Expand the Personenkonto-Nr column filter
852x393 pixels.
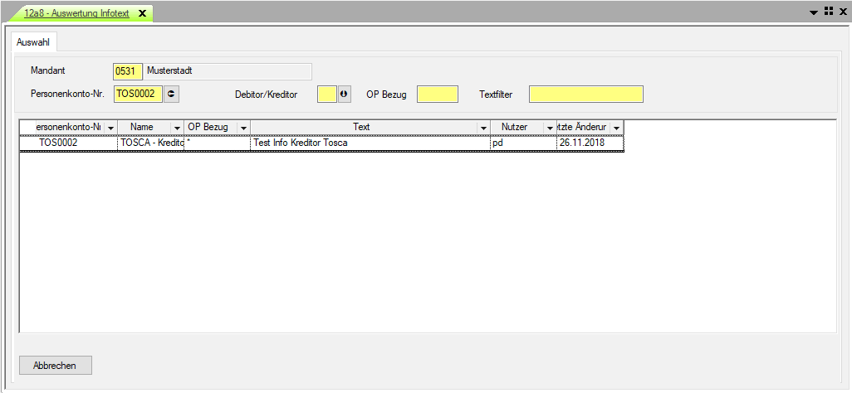pos(110,128)
